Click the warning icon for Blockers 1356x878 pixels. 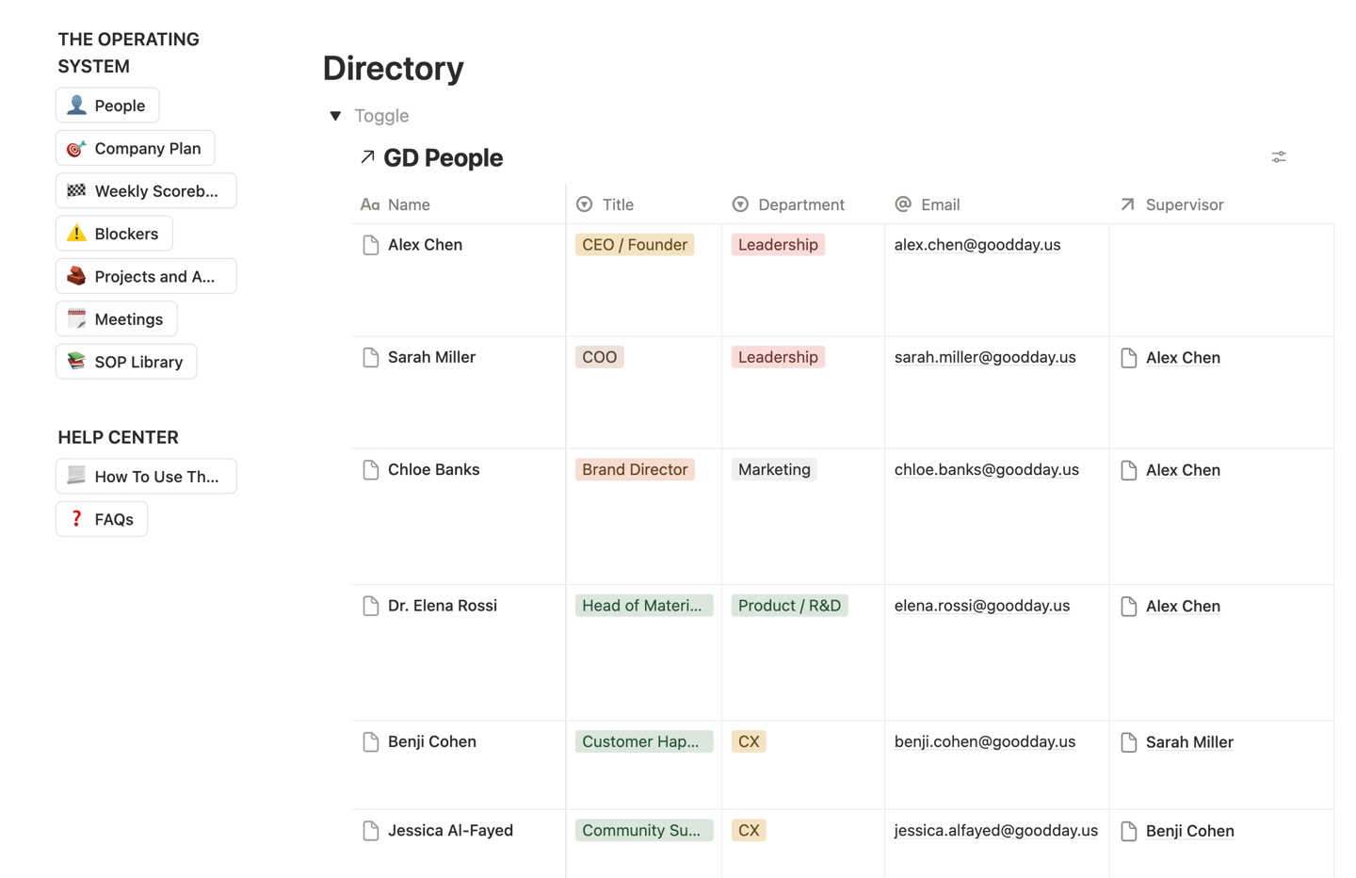point(76,234)
